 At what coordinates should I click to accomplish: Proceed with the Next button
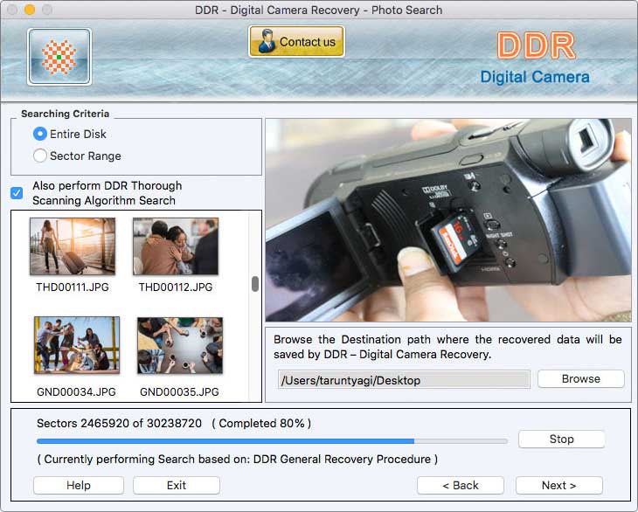coord(558,485)
